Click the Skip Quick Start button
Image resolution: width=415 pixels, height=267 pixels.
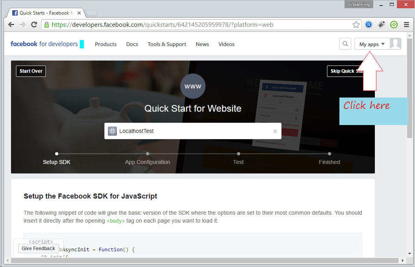click(345, 71)
